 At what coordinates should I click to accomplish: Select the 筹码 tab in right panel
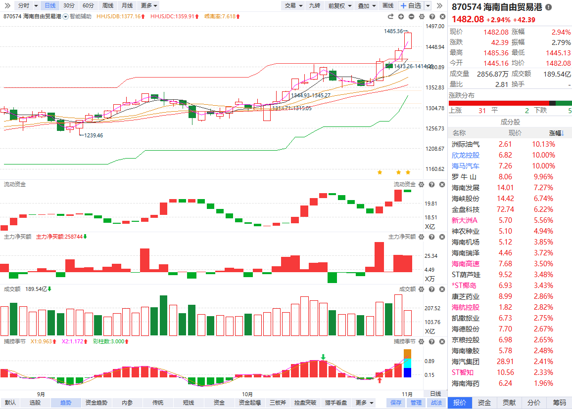559,403
